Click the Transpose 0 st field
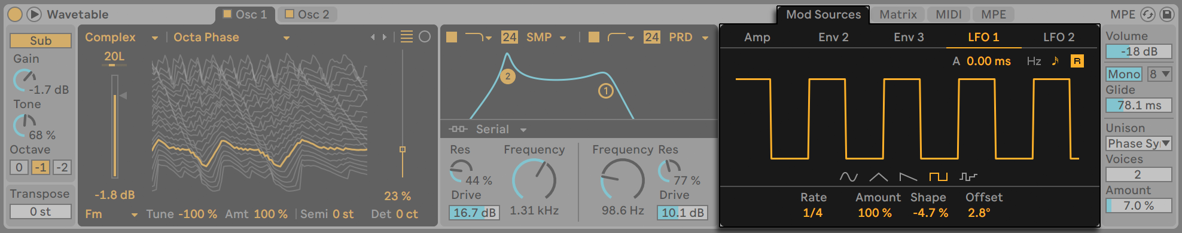1182x233 pixels. point(41,211)
